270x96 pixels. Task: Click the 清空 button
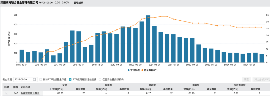point(247,80)
